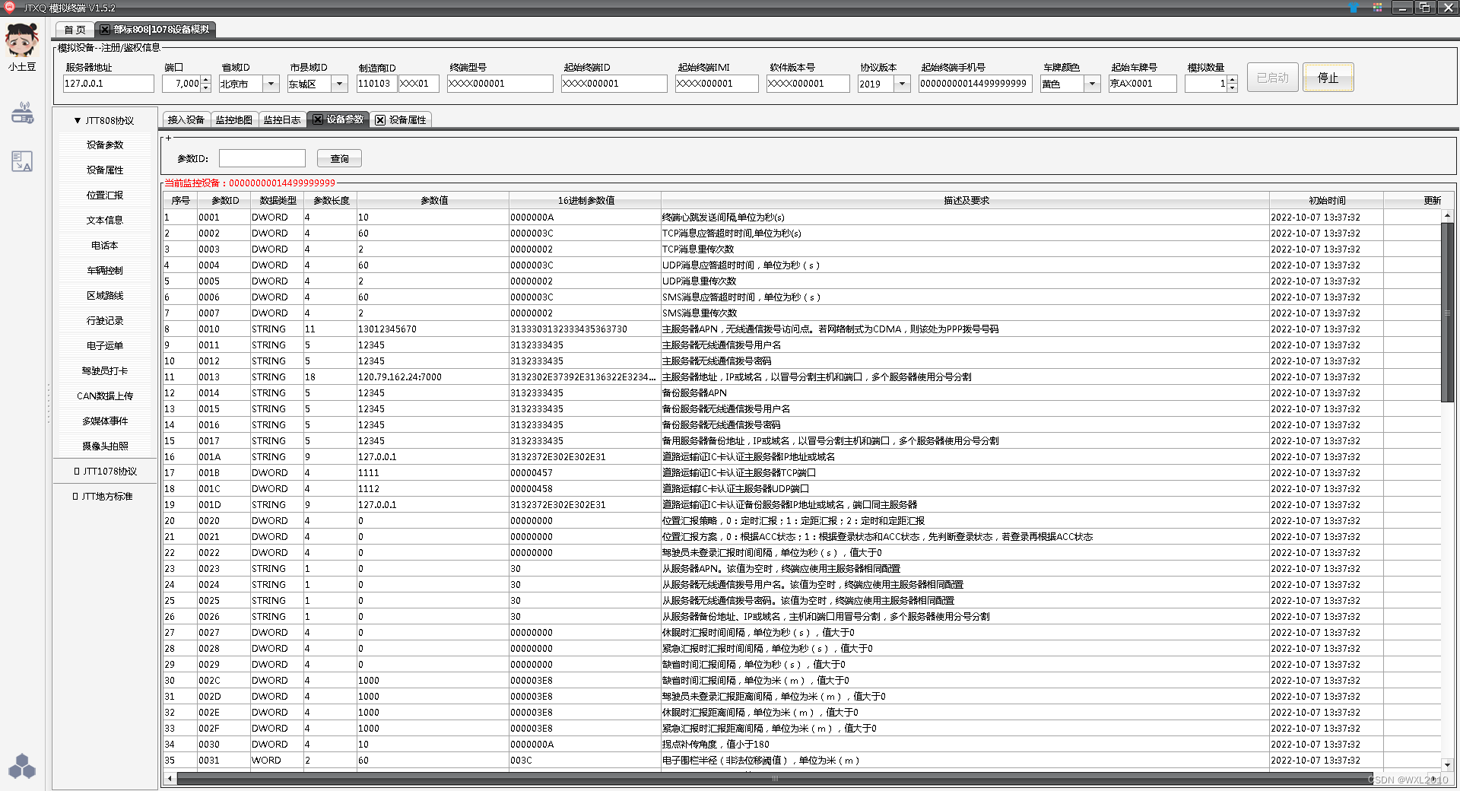The image size is (1460, 791).
Task: Open the 监控地图 panel tab
Action: coord(234,119)
